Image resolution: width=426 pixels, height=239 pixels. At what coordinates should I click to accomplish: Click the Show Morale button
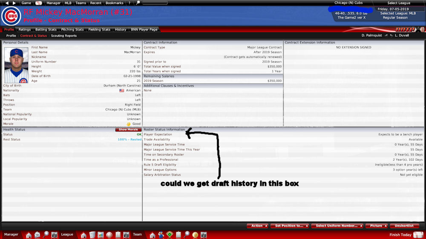pos(128,130)
